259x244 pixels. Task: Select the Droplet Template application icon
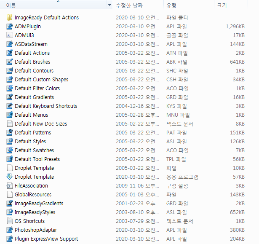(10, 177)
